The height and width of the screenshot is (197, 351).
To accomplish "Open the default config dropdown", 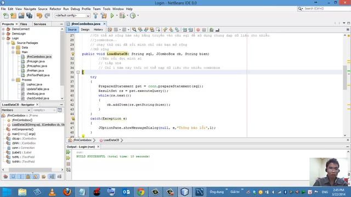I will [72, 16].
